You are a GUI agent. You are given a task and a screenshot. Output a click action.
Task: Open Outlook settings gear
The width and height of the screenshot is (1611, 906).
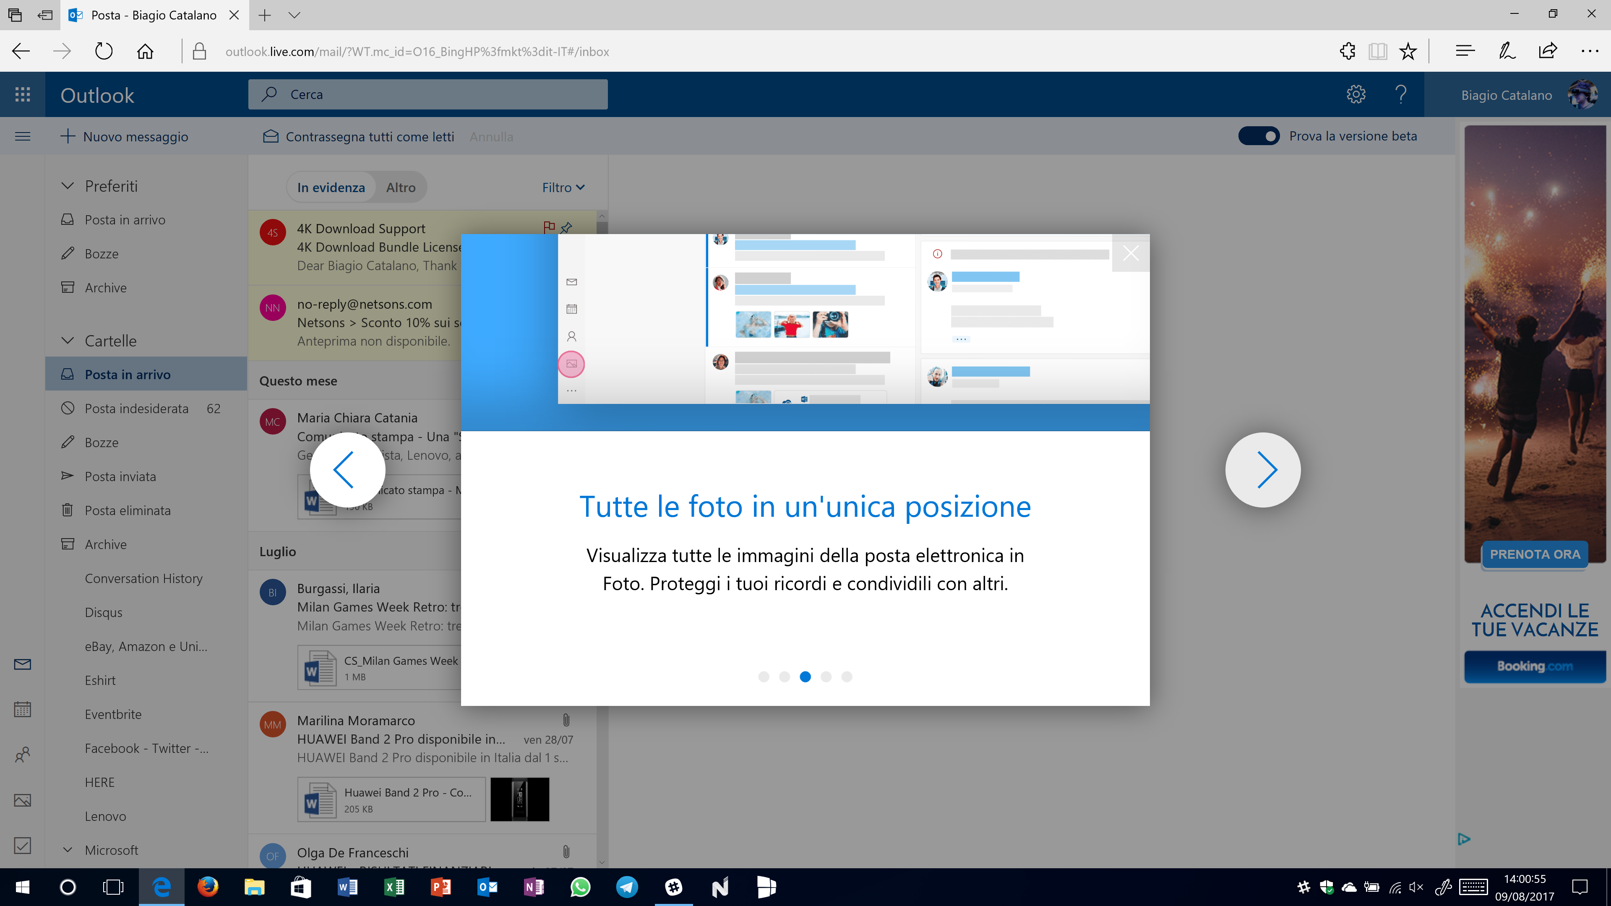click(1356, 94)
